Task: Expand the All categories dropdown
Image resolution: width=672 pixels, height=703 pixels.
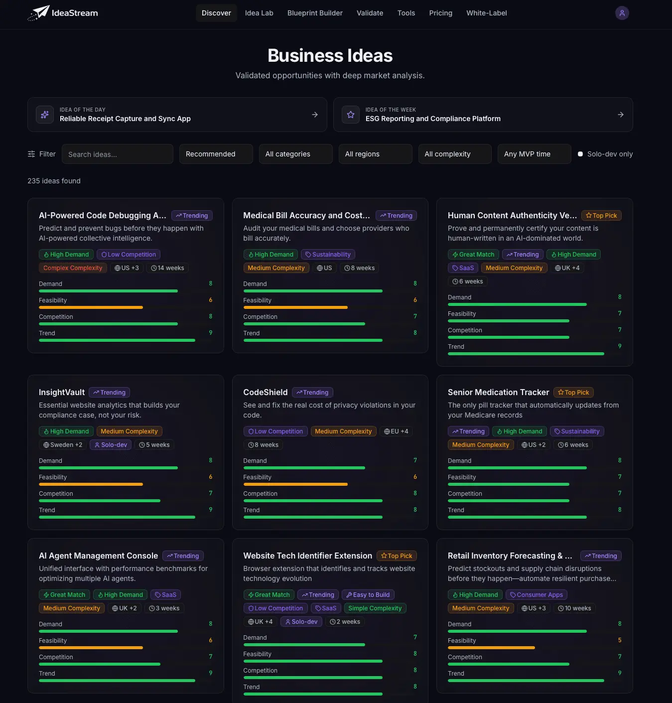Action: pos(296,154)
